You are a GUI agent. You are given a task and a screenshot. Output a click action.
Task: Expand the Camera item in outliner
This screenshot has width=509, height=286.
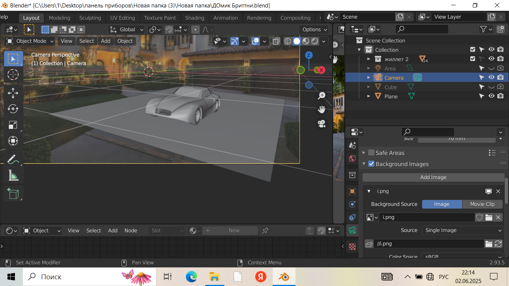[369, 77]
